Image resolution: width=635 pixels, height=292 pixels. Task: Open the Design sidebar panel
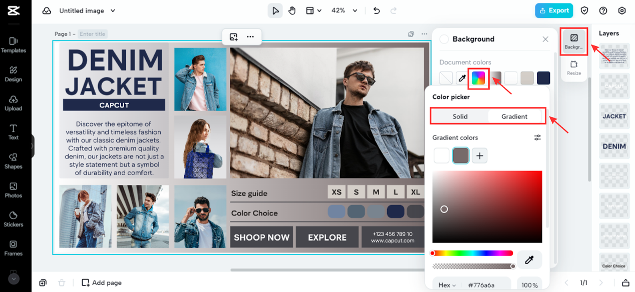click(14, 73)
